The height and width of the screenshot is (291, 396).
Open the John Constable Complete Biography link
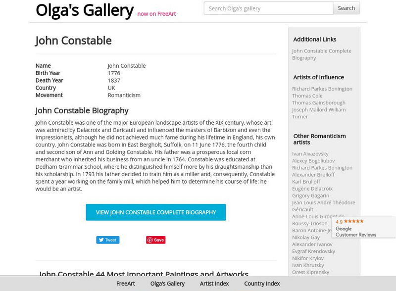point(322,54)
